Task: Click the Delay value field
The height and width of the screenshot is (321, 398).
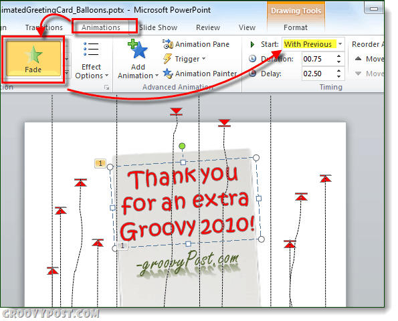Action: (319, 74)
